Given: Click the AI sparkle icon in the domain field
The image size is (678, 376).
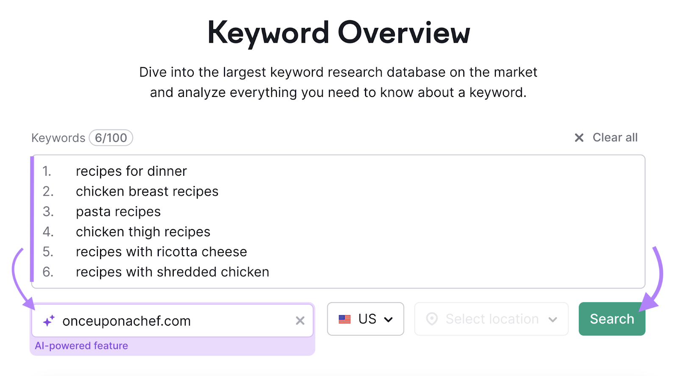Looking at the screenshot, I should (49, 321).
